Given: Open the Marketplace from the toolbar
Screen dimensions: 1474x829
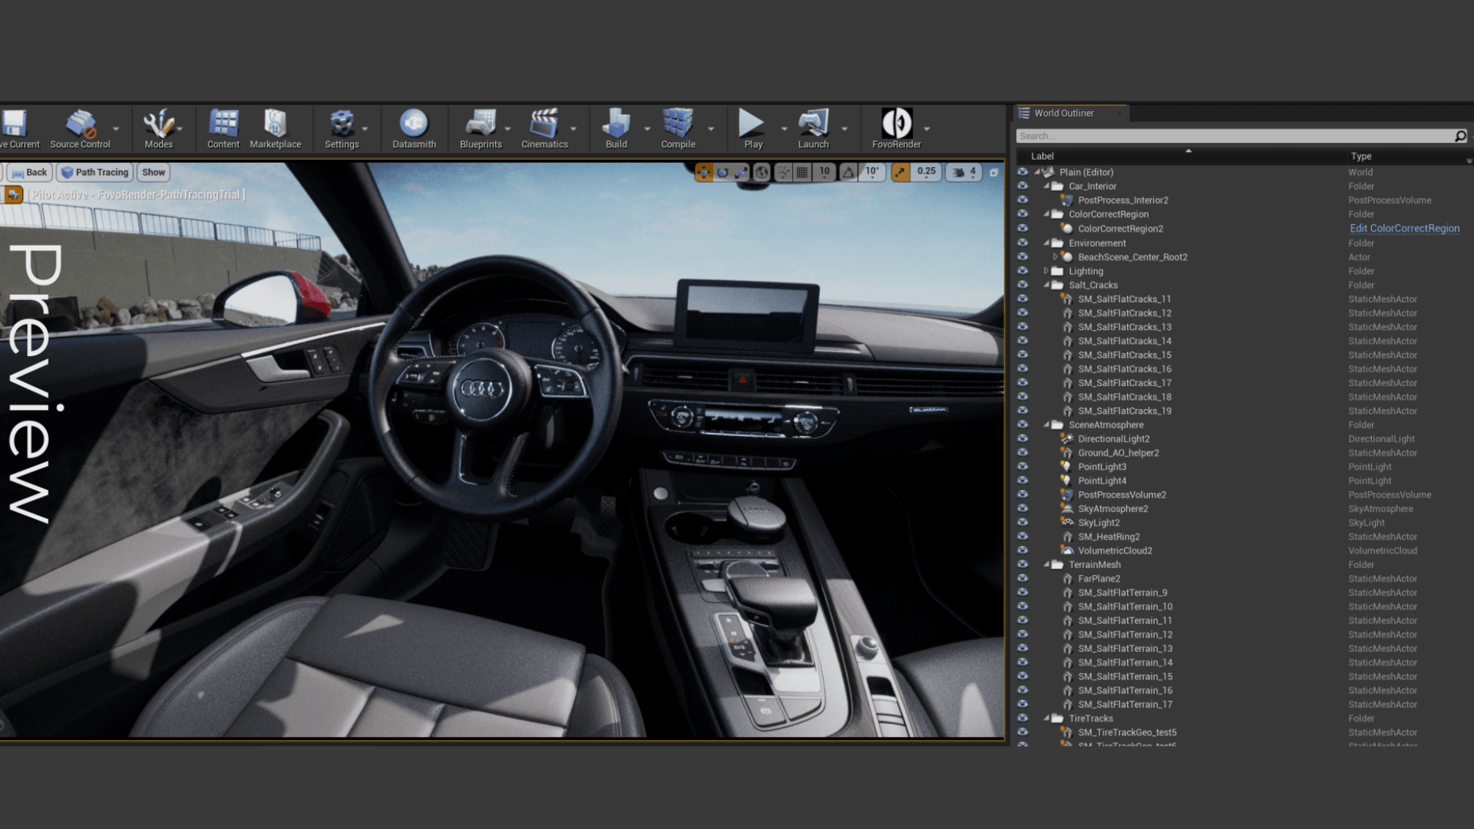Looking at the screenshot, I should tap(276, 127).
